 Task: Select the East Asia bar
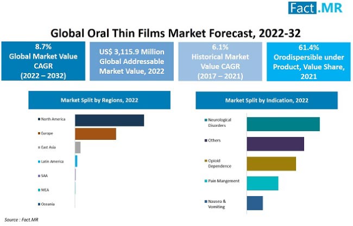78,147
